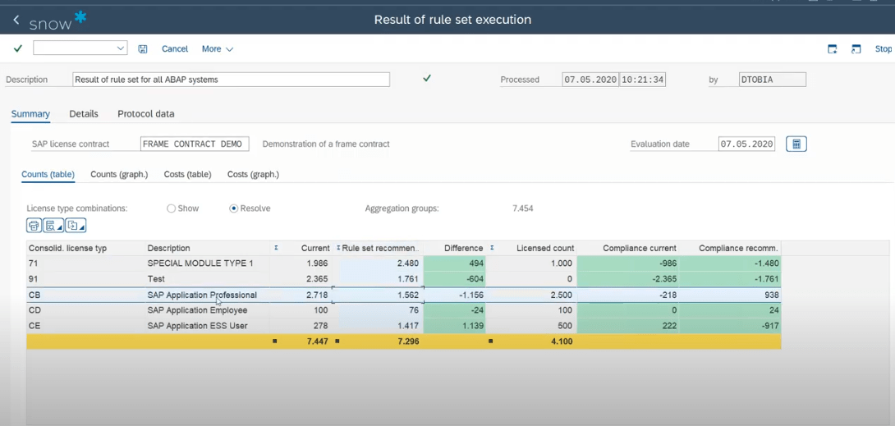Select the Counts (graph.) tab
The width and height of the screenshot is (895, 426).
tap(119, 175)
